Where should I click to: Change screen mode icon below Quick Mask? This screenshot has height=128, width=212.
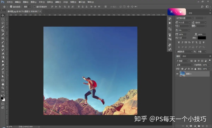3,108
